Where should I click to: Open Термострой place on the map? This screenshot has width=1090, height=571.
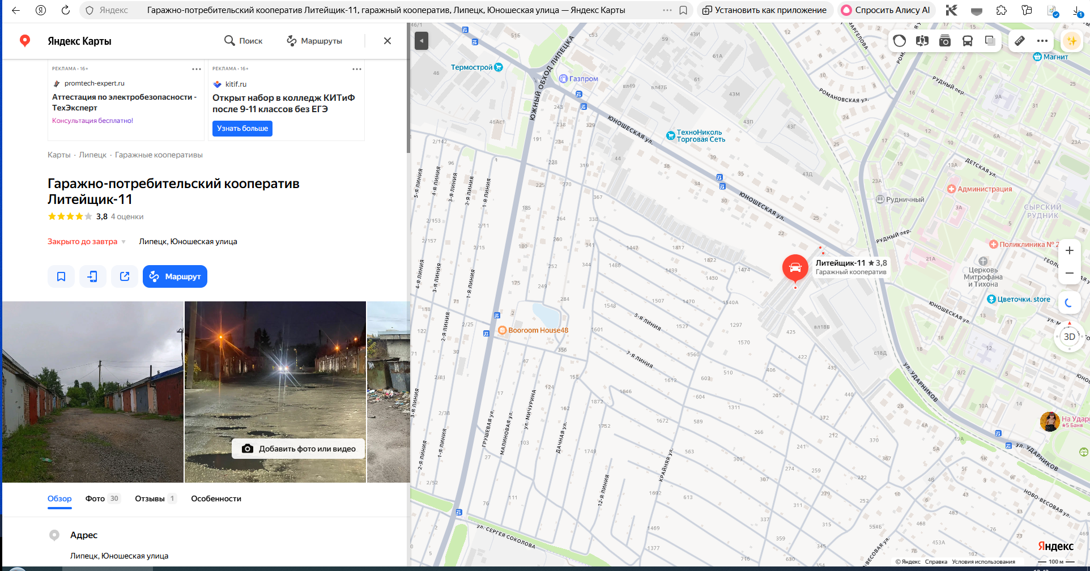[477, 67]
